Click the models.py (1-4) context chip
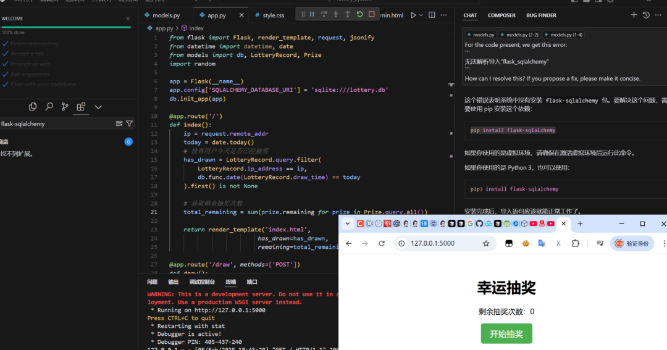 click(x=563, y=35)
